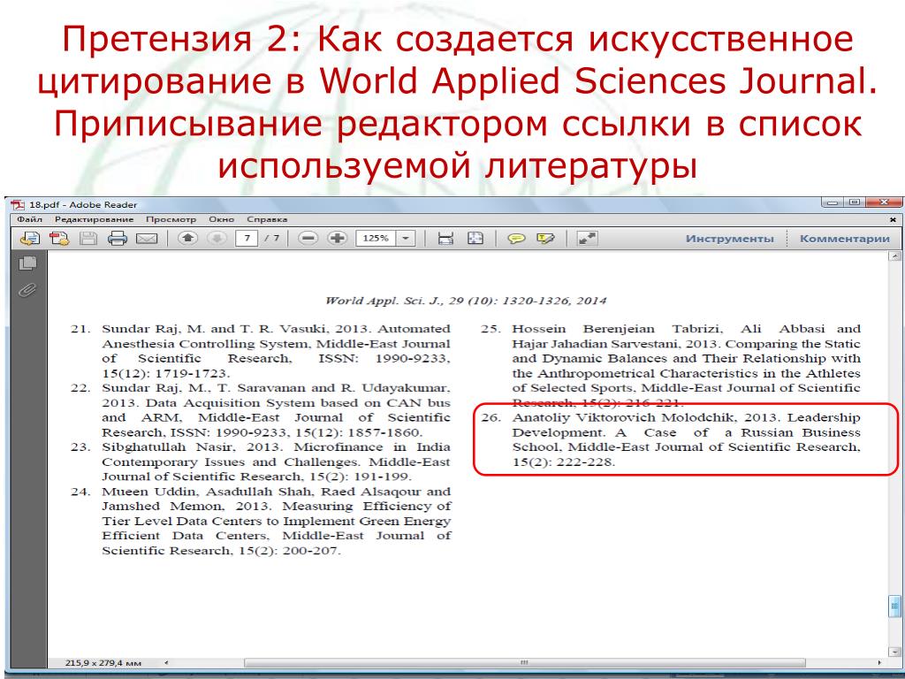This screenshot has width=905, height=679.
Task: Click the 125% zoom value field
Action: tap(377, 238)
